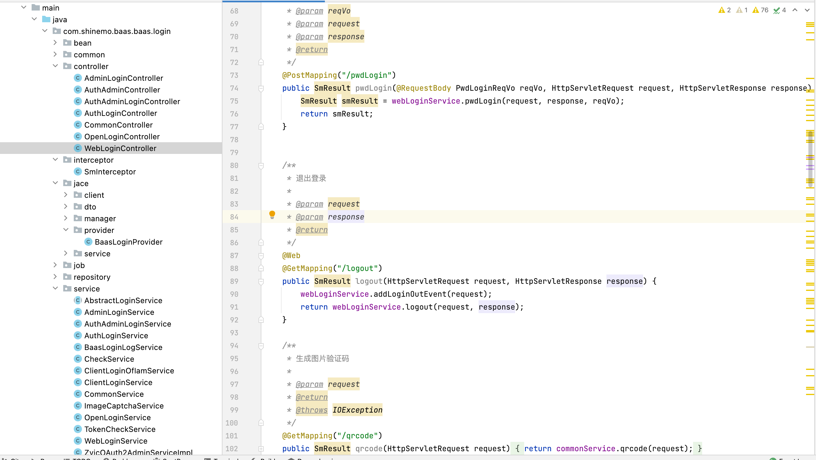Click the weak warning count 1 indicator
Screen dimensions: 816x460
tap(742, 10)
